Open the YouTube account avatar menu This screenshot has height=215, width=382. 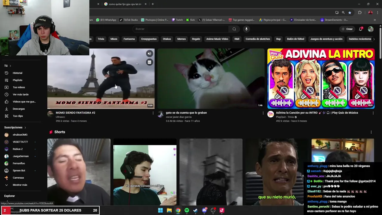tap(371, 29)
